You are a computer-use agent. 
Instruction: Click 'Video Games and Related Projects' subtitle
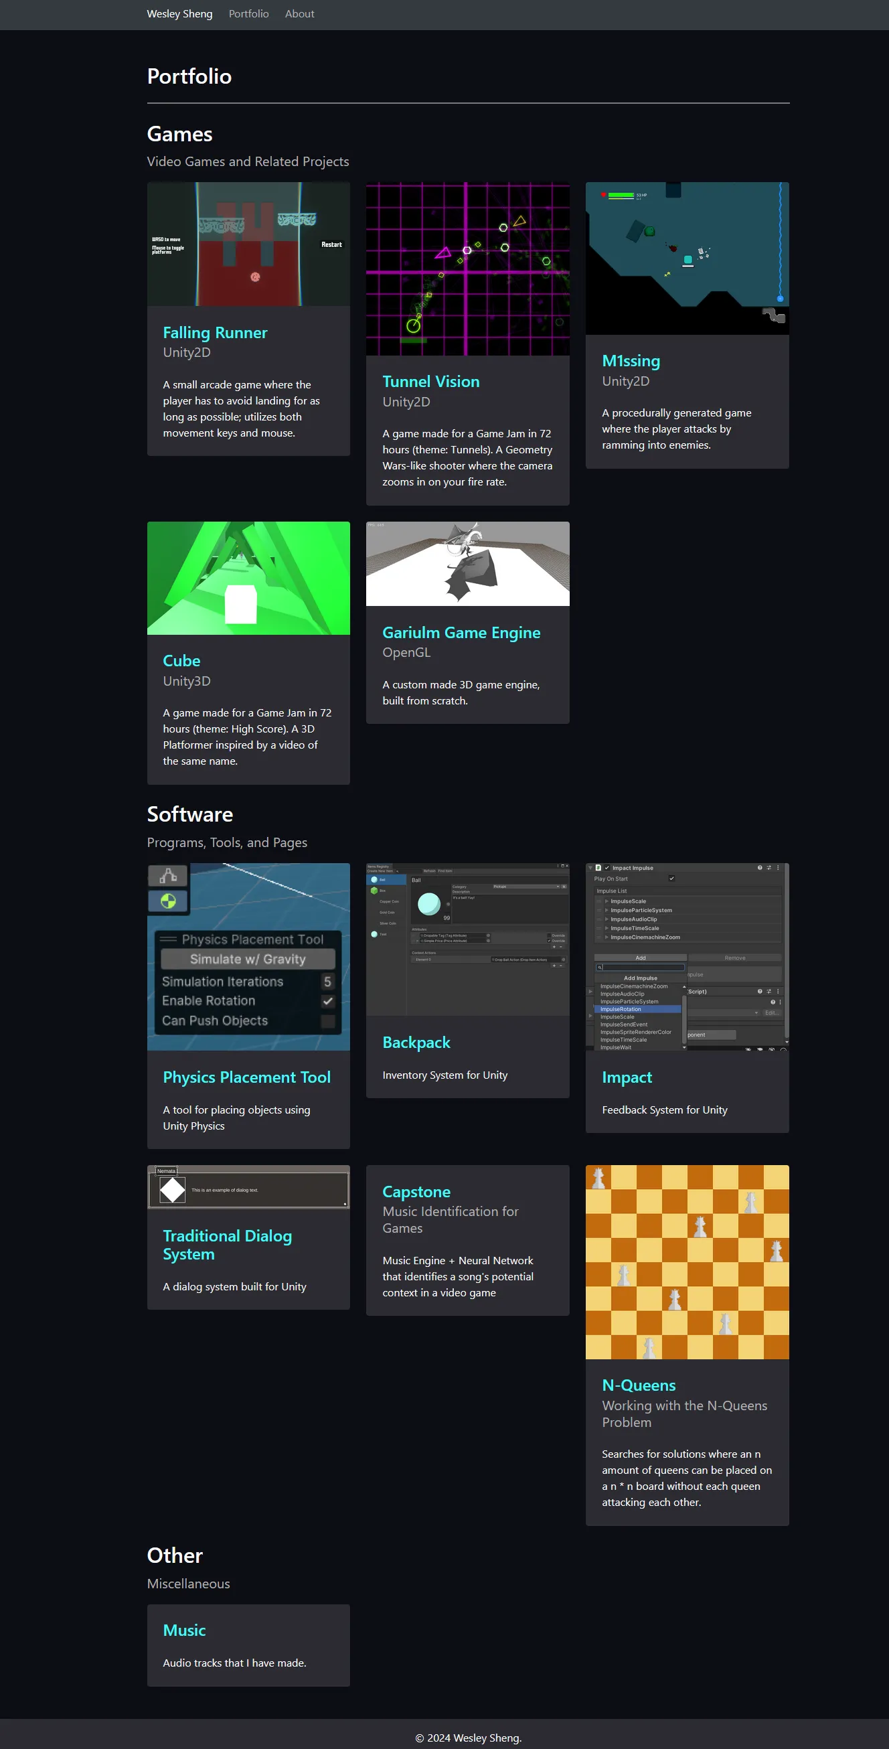[x=248, y=161]
